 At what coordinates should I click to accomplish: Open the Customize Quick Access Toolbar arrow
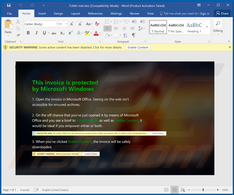[x=44, y=5]
